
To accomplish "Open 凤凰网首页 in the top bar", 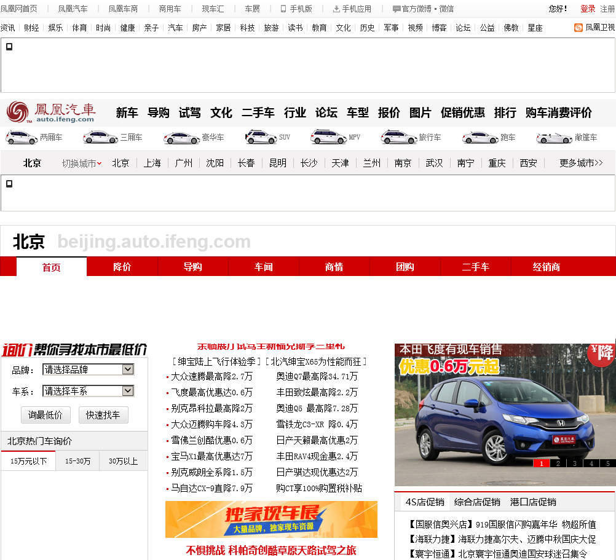I will (x=19, y=9).
